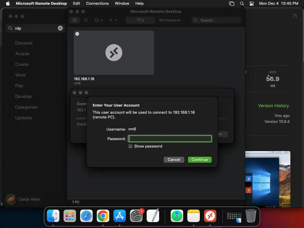The height and width of the screenshot is (228, 304).
Task: Open Create in App Store sidebar
Action: [x=22, y=64]
